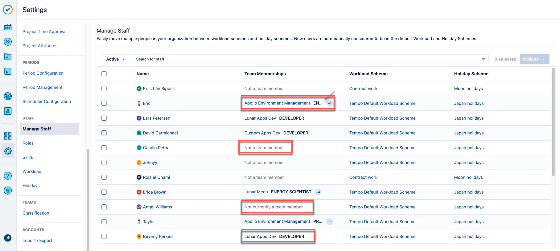
Task: Open Lunar Mech team link
Action: 256,192
